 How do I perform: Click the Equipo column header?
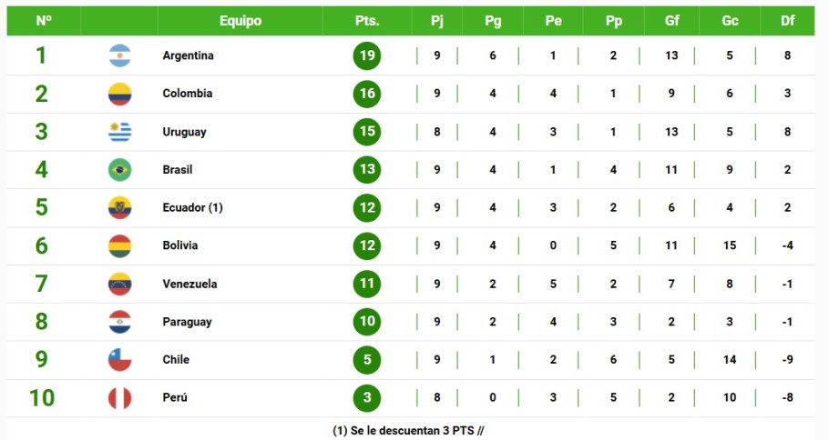(241, 21)
